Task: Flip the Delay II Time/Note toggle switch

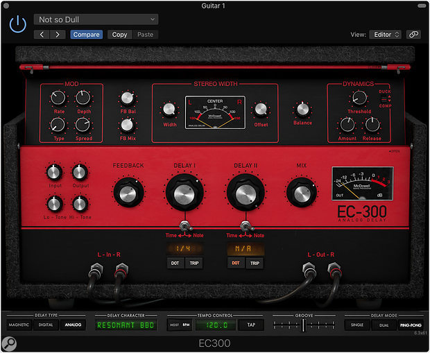Action: (246, 227)
